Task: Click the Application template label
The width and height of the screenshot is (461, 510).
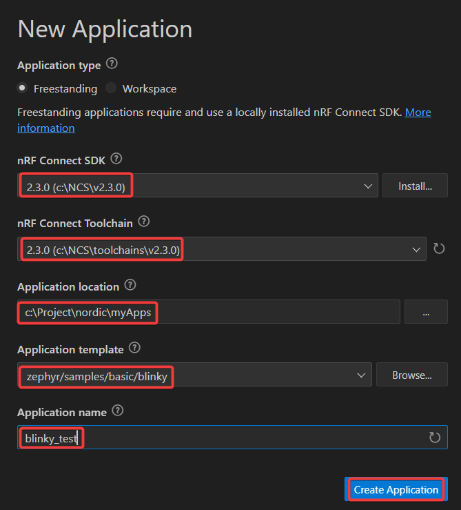Action: 70,350
